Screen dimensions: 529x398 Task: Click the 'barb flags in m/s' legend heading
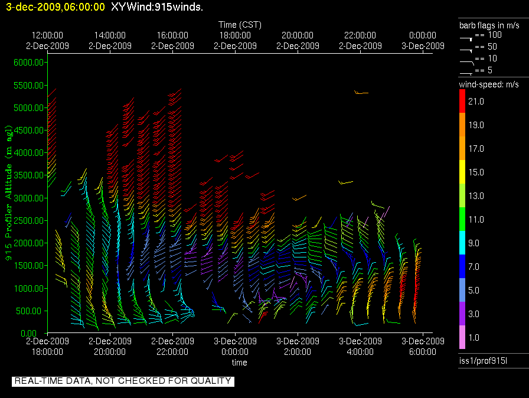click(489, 25)
